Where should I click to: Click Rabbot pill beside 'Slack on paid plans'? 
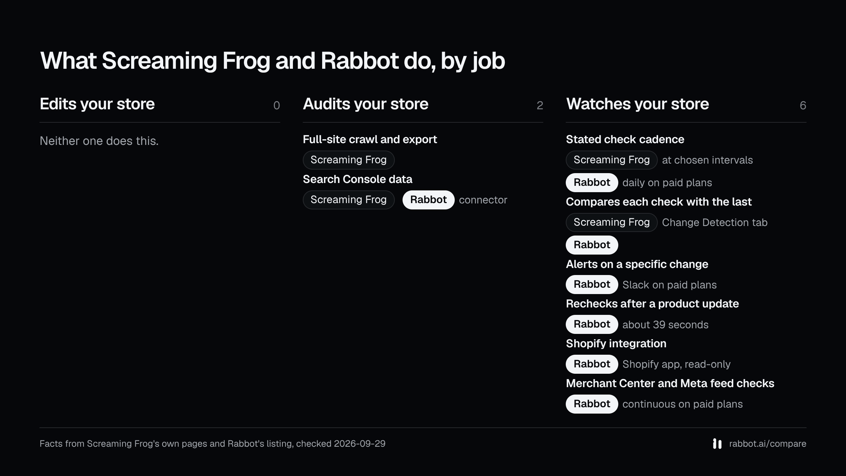pyautogui.click(x=592, y=285)
